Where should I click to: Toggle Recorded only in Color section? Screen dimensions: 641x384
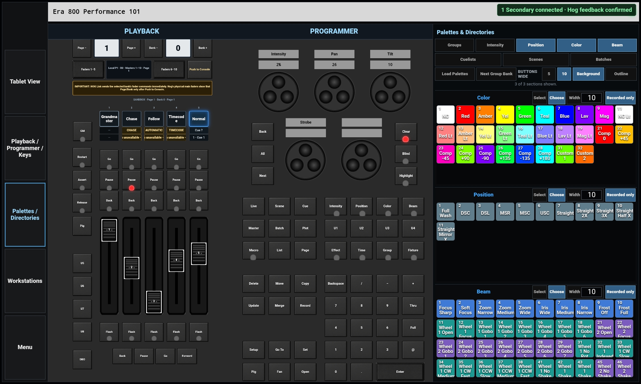pyautogui.click(x=620, y=98)
